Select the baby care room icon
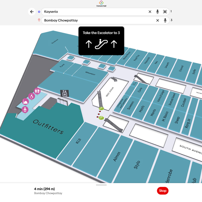The image size is (202, 202). pos(25,109)
